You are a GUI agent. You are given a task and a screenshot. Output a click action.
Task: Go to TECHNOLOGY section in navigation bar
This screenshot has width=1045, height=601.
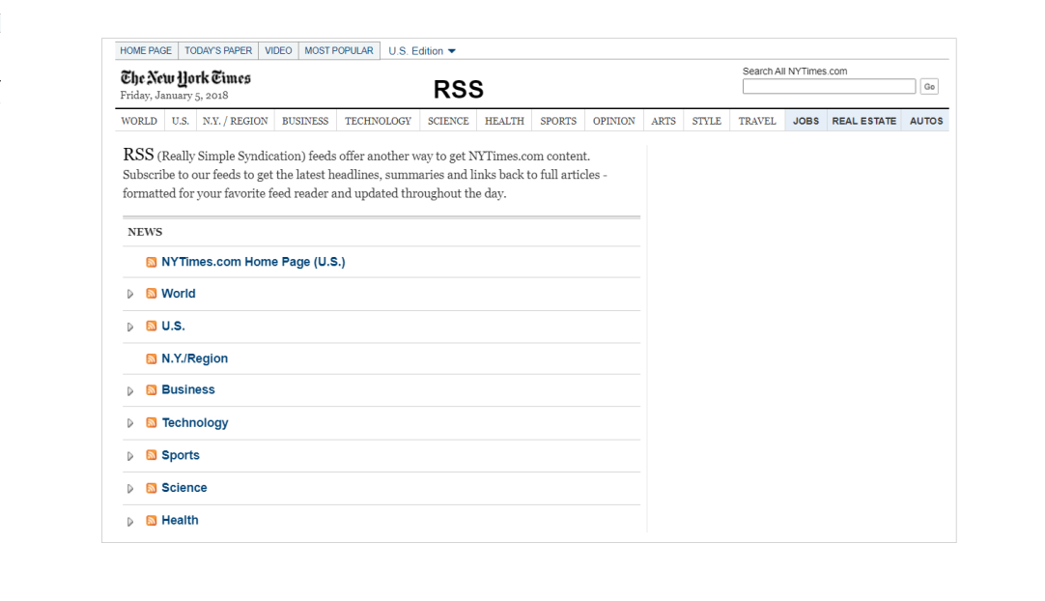(378, 122)
